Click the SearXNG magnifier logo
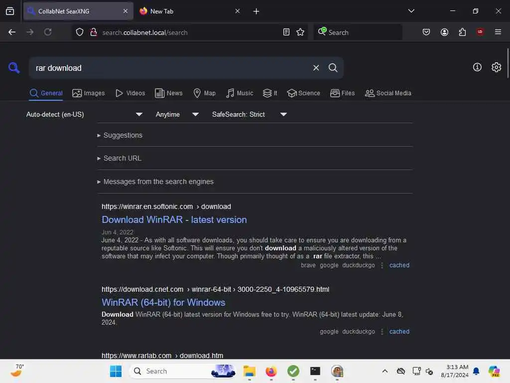 pyautogui.click(x=14, y=68)
